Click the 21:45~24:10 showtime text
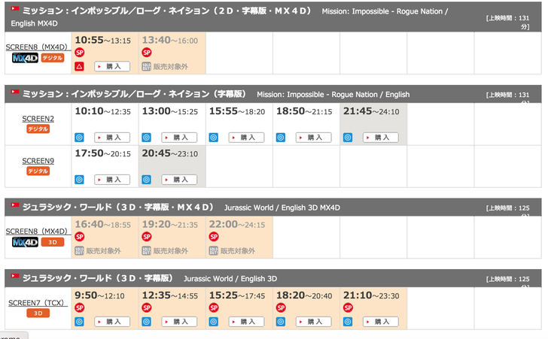This screenshot has width=548, height=339. 371,111
